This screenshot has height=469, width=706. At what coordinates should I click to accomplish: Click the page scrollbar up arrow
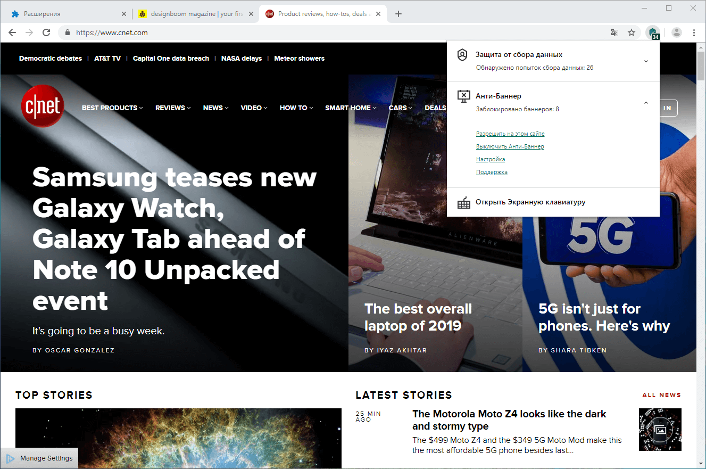coord(701,48)
